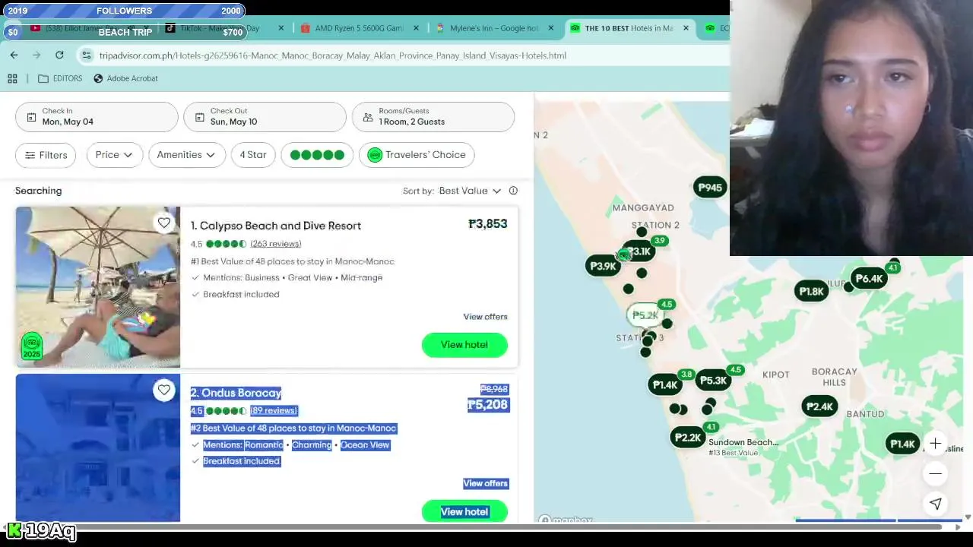973x547 pixels.
Task: Select the ₱3.9K map price marker
Action: (x=603, y=266)
